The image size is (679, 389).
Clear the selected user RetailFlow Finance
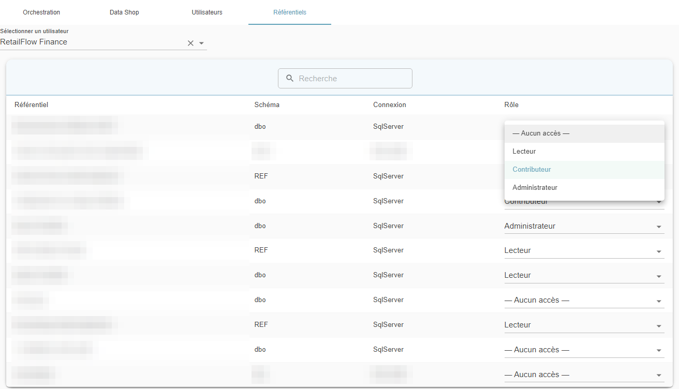[190, 43]
